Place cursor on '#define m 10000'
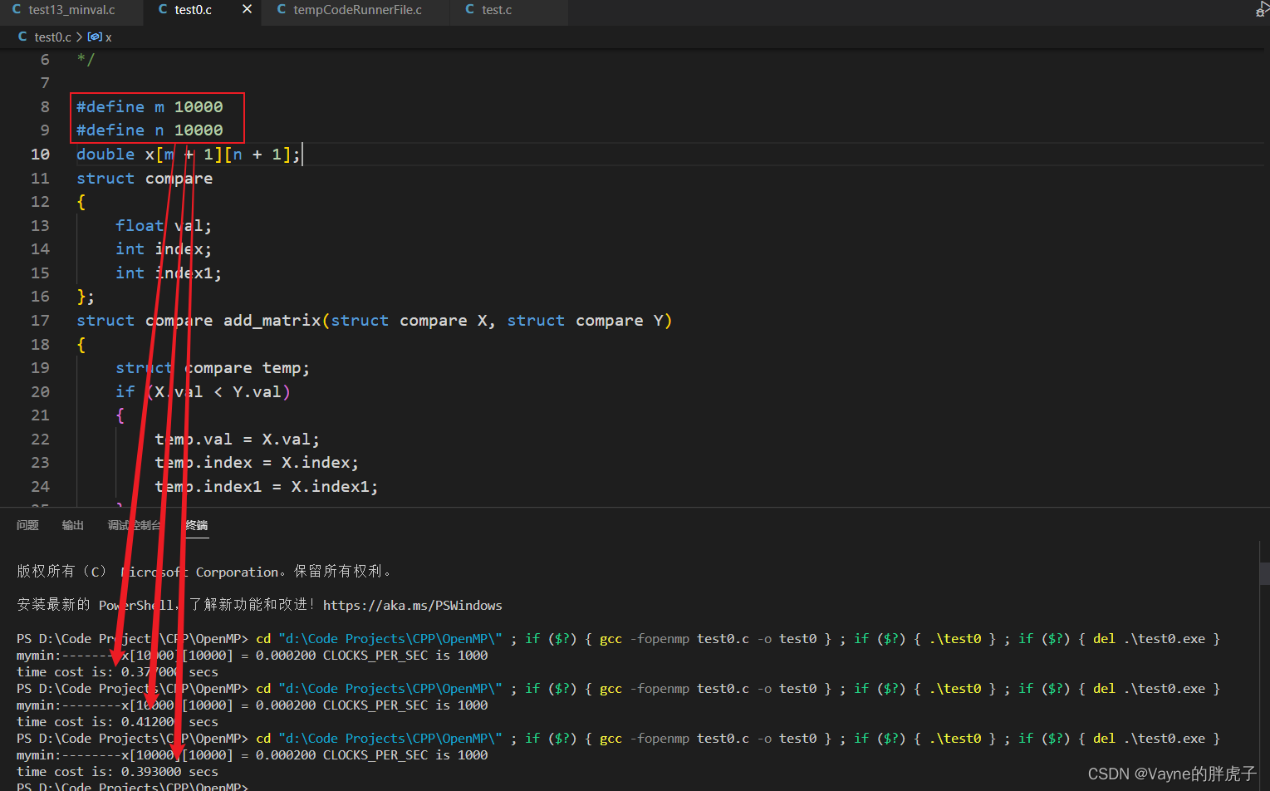Image resolution: width=1270 pixels, height=791 pixels. (x=150, y=106)
